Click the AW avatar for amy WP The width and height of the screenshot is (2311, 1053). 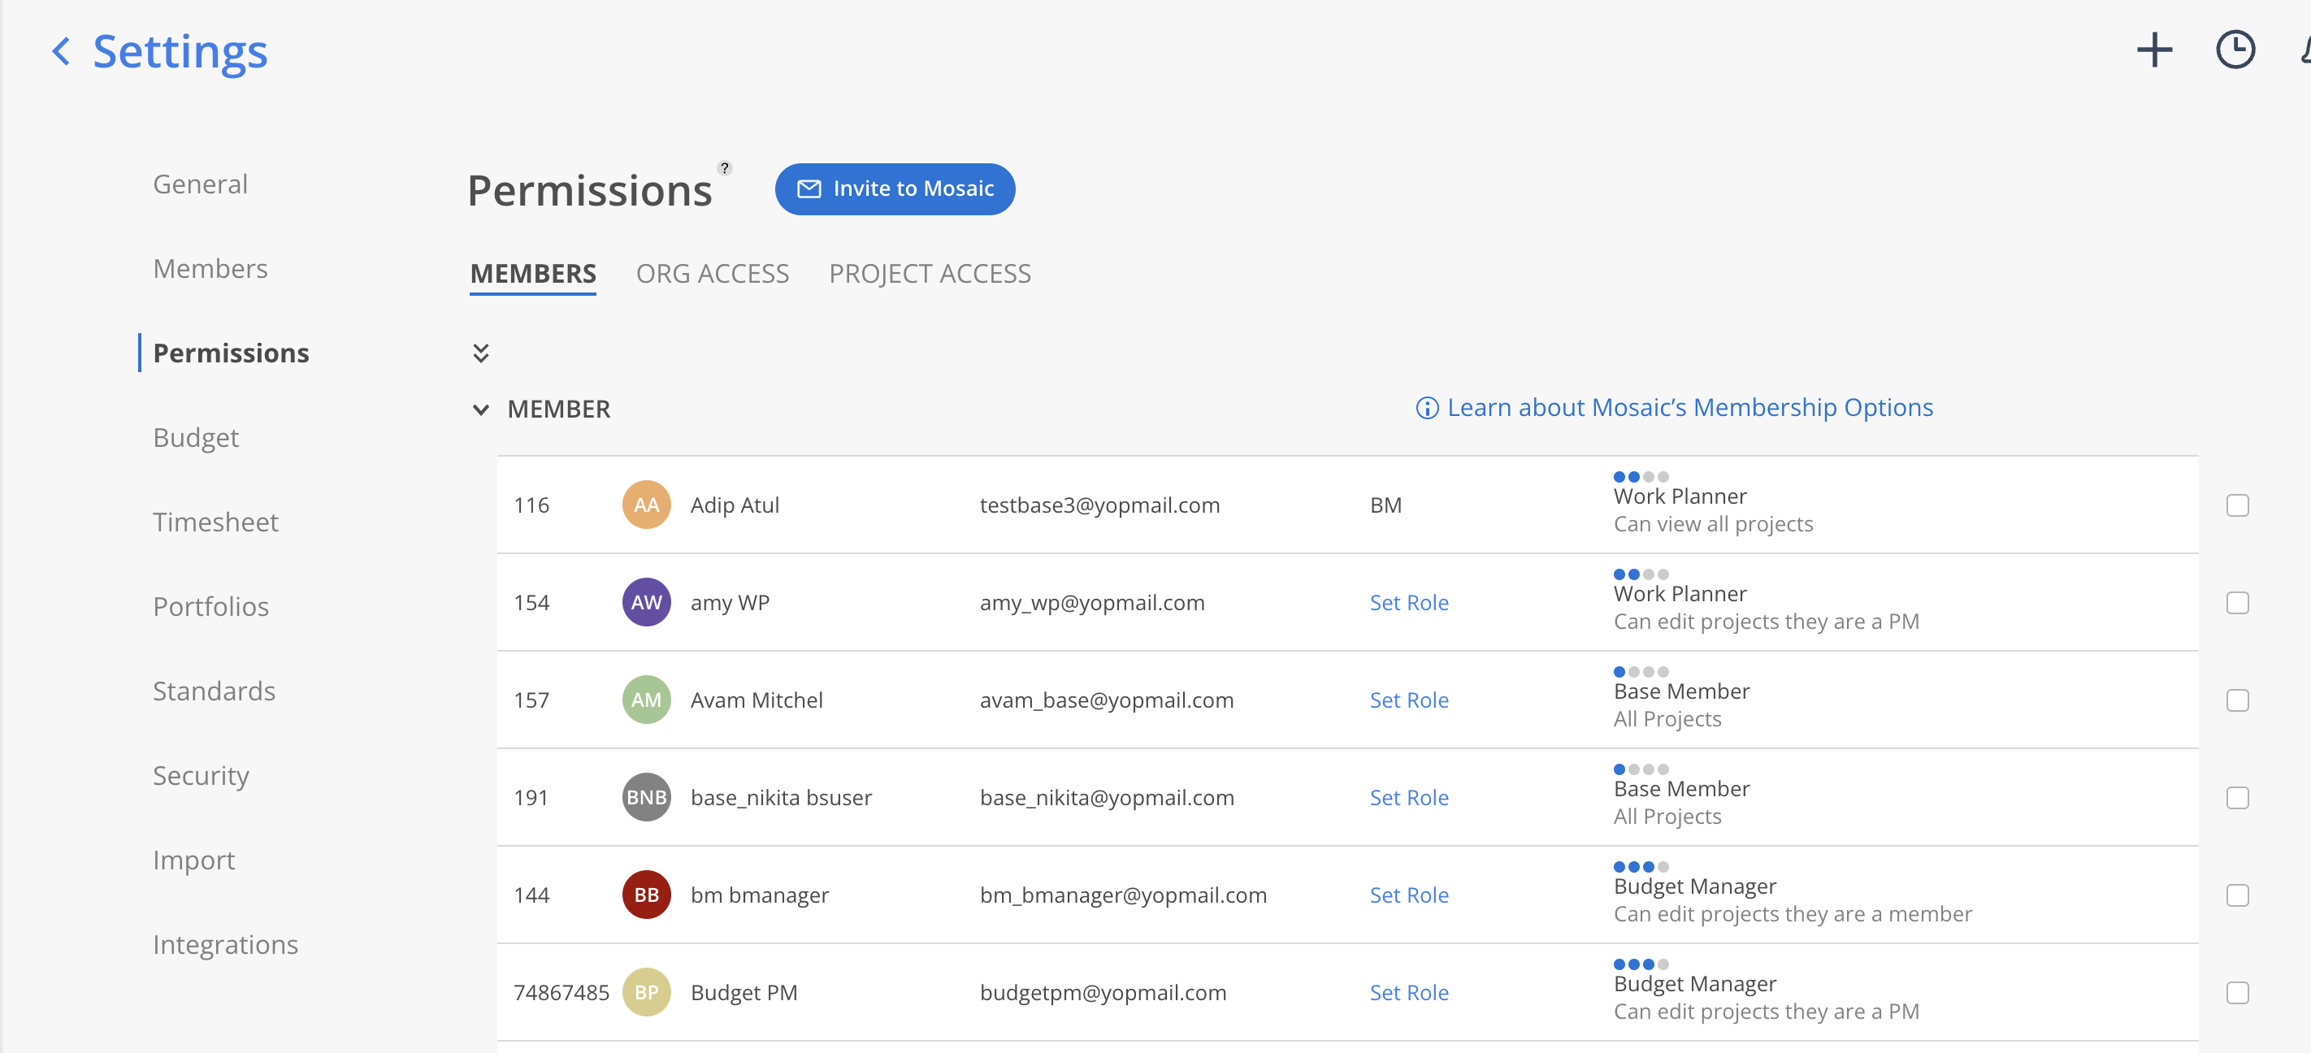(646, 603)
